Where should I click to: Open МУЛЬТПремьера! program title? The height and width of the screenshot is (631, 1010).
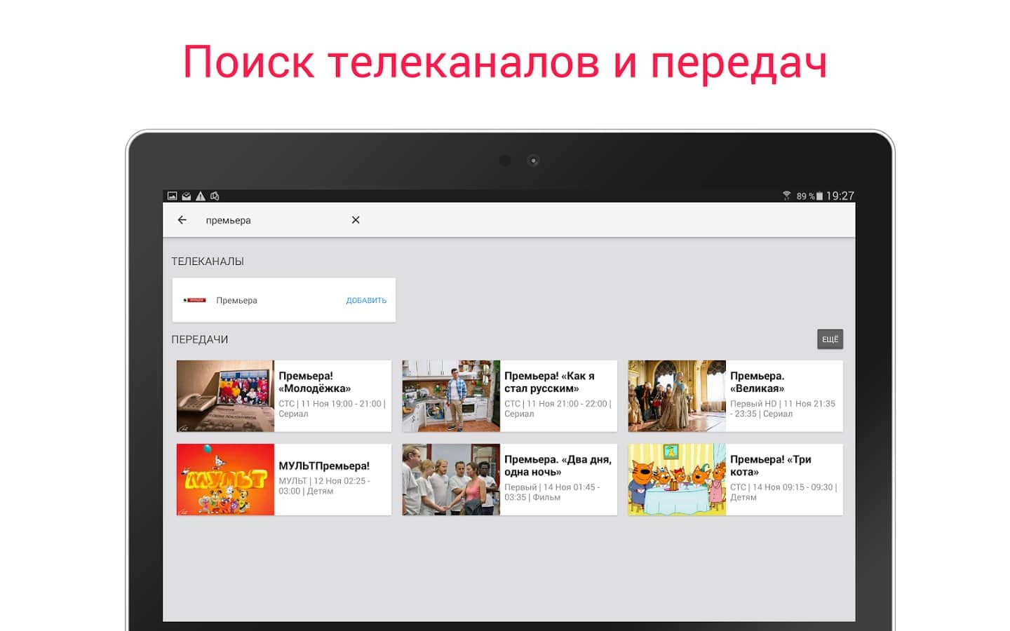coord(324,466)
